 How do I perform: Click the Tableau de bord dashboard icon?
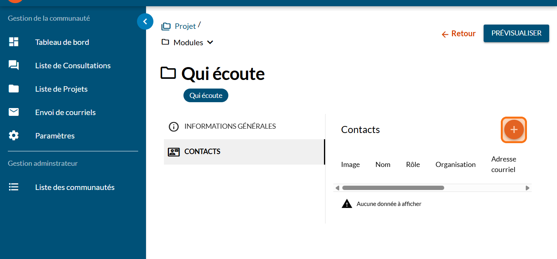click(x=14, y=42)
